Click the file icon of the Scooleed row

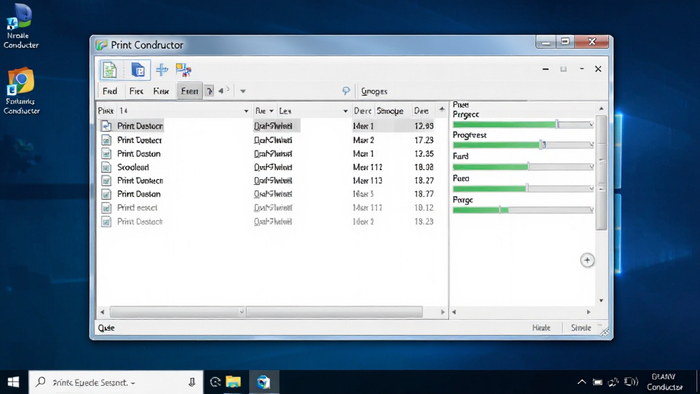click(x=106, y=167)
